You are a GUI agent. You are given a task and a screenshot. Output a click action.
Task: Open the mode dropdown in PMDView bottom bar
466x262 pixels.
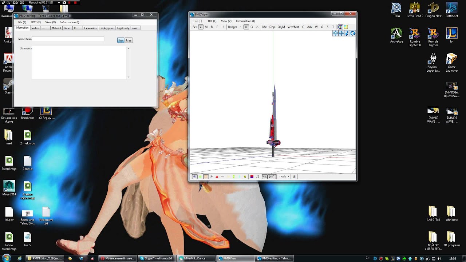coord(284,176)
